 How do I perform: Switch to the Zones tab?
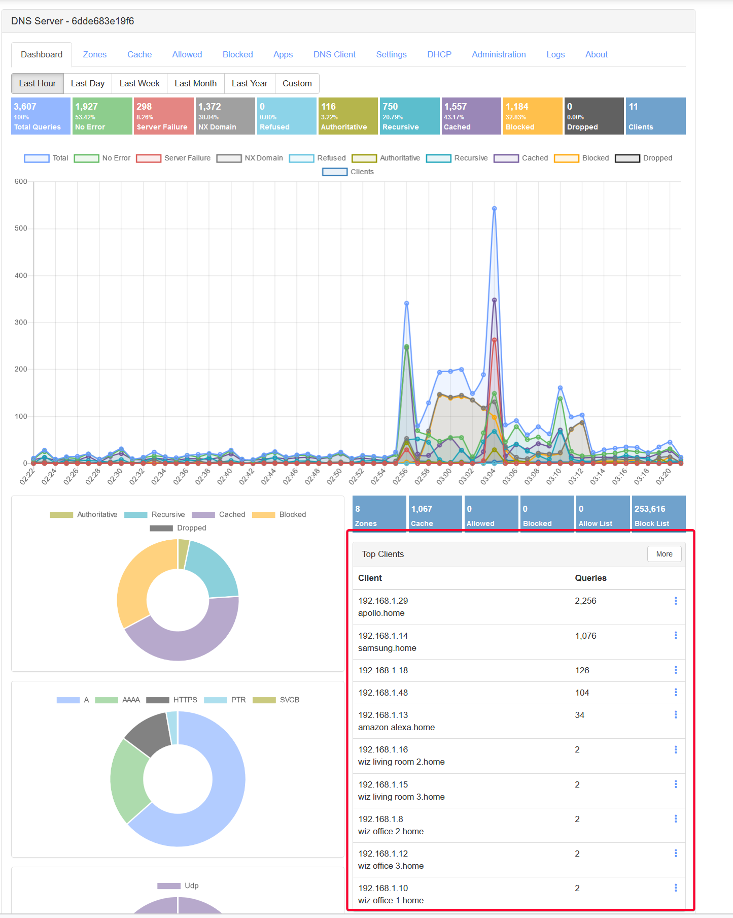(x=95, y=54)
